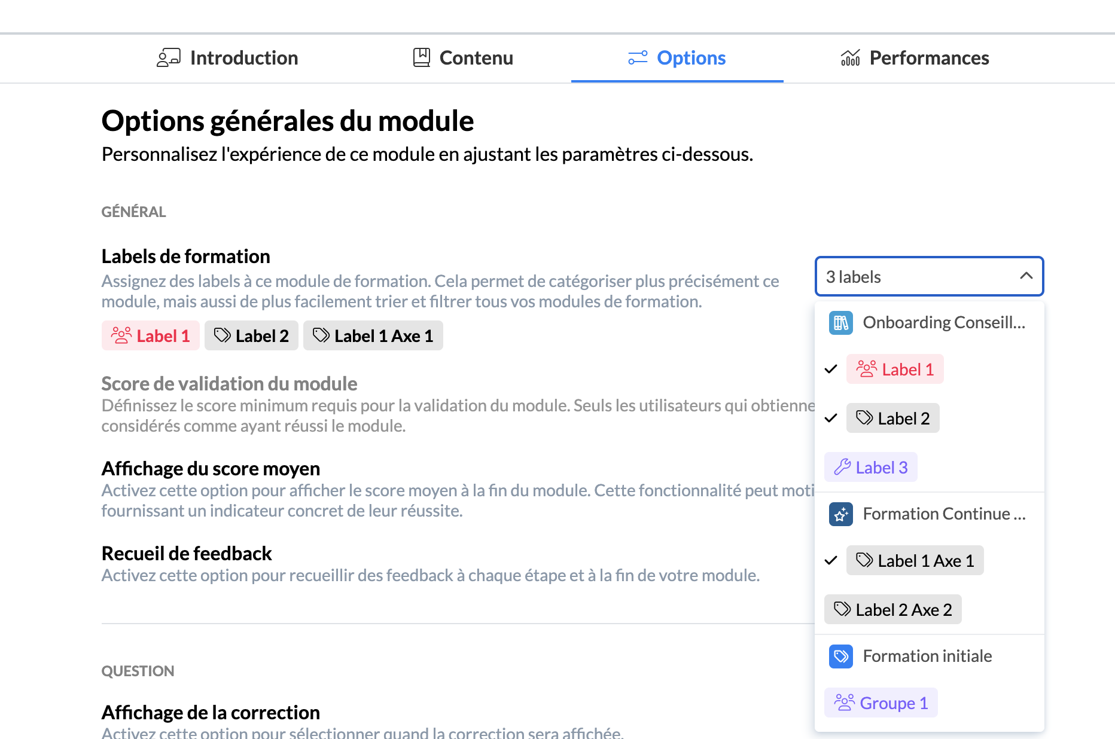The height and width of the screenshot is (739, 1115).
Task: Select Label 3 option in dropdown
Action: click(871, 467)
